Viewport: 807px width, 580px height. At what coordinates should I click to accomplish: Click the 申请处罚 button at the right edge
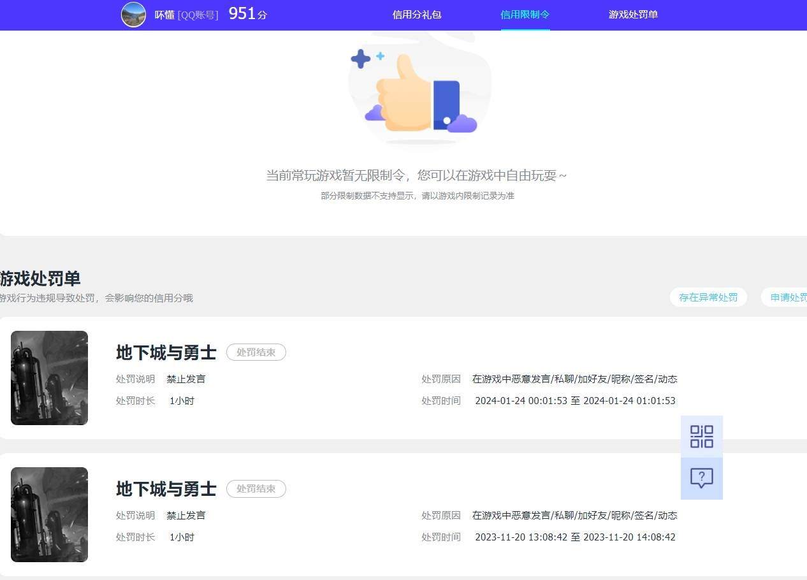(x=785, y=297)
